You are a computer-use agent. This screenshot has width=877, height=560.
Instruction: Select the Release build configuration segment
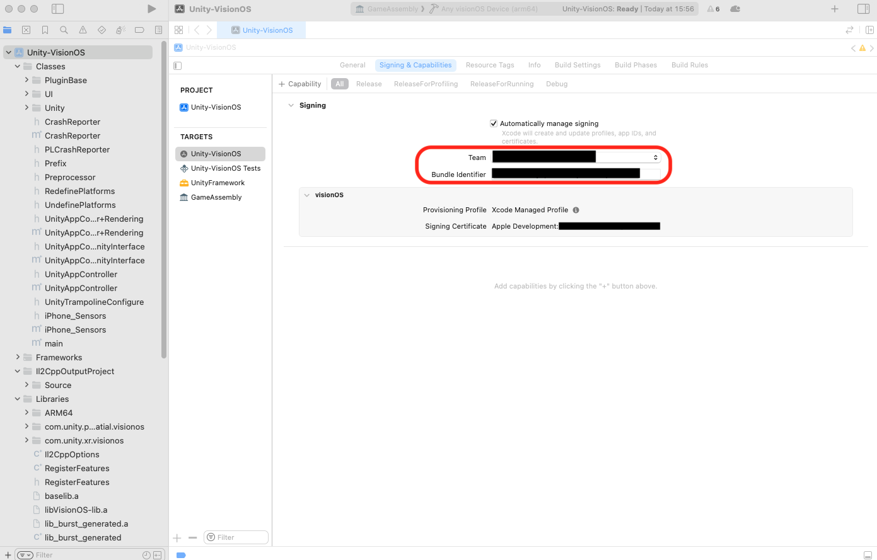pyautogui.click(x=369, y=83)
